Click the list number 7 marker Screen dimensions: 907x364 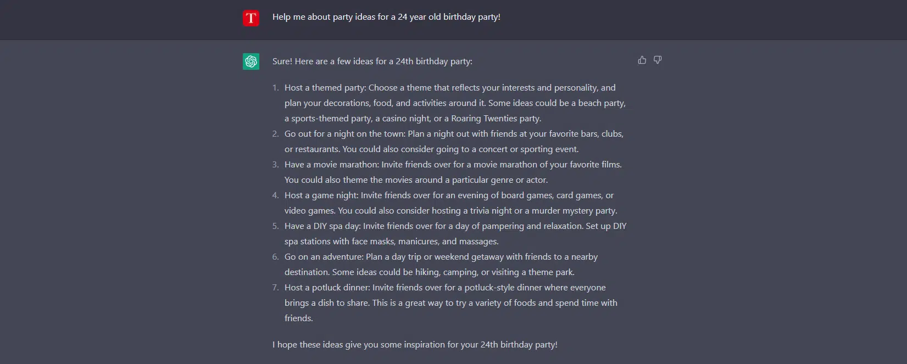[276, 288]
